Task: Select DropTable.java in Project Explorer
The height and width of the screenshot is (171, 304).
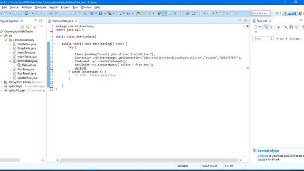Action: pos(27,48)
